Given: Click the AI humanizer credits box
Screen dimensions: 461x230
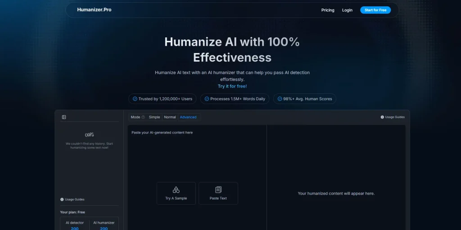Looking at the screenshot, I should pyautogui.click(x=104, y=225).
